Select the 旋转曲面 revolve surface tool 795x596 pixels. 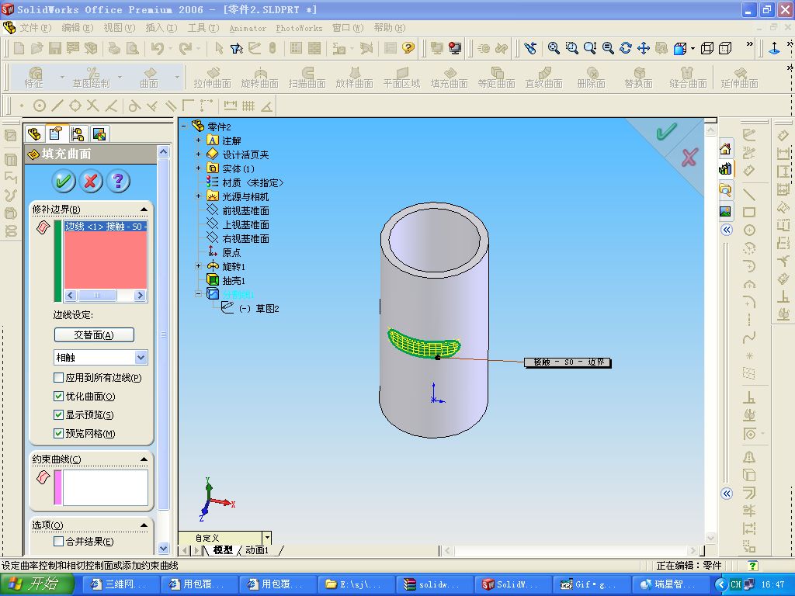coord(259,78)
